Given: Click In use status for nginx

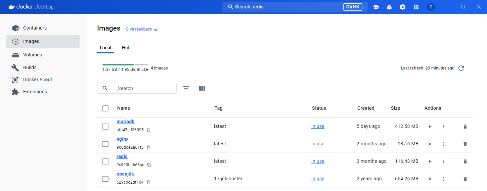Looking at the screenshot, I should coord(318,144).
